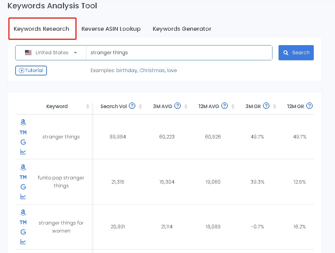
Task: Click search volume value 89,984
Action: pos(118,137)
